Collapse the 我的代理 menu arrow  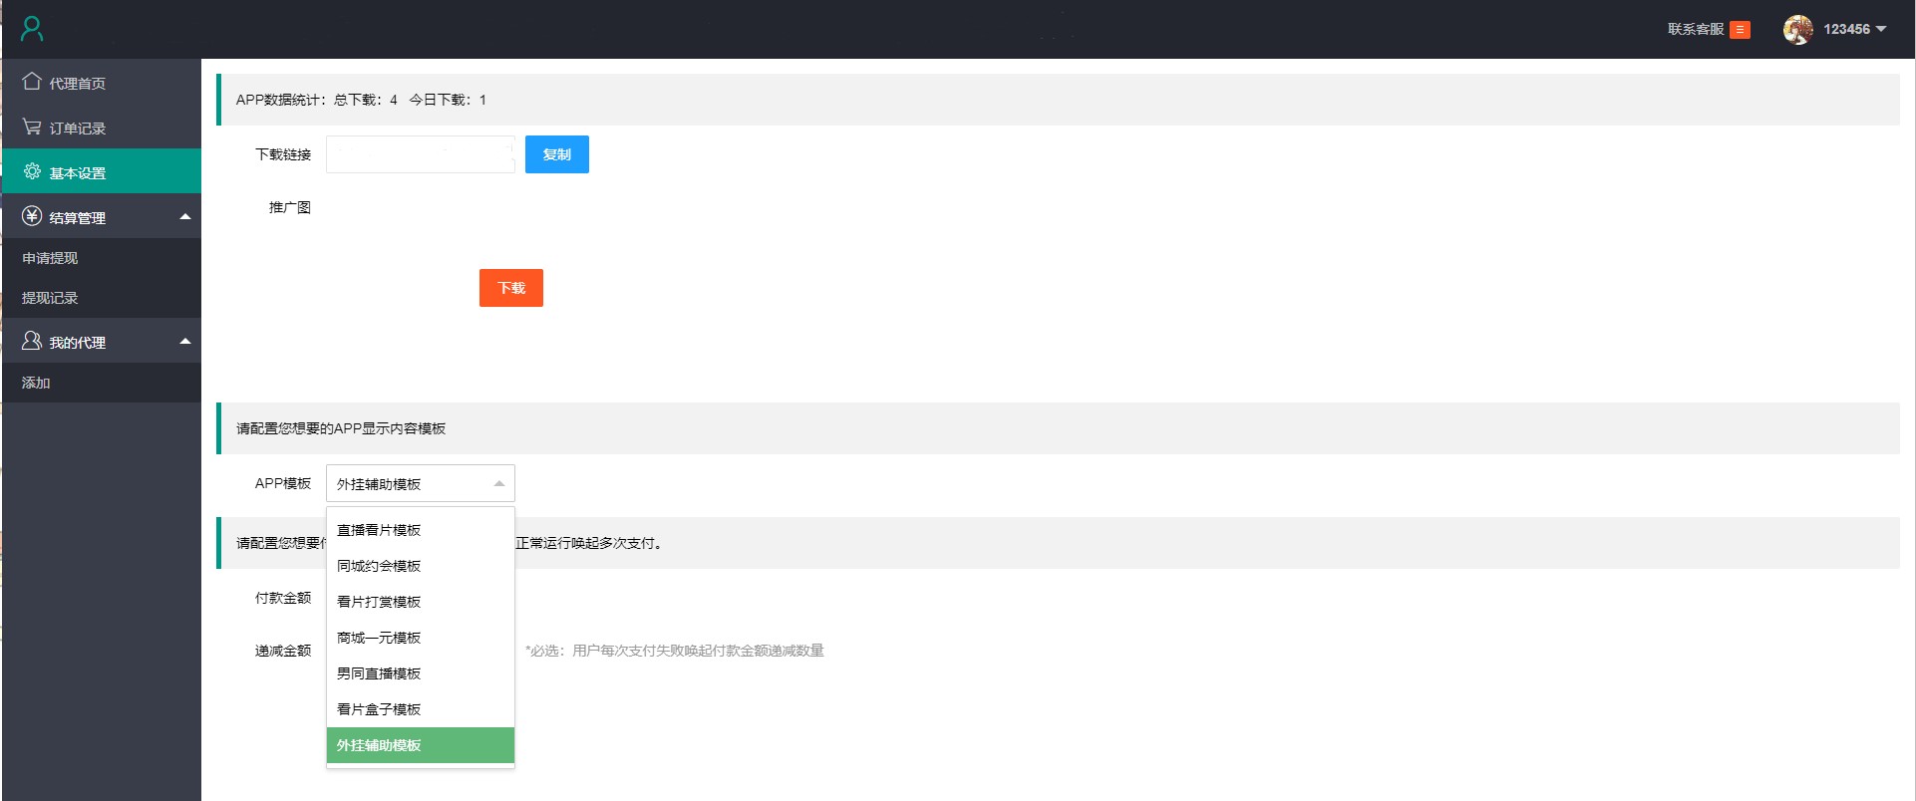[x=185, y=341]
